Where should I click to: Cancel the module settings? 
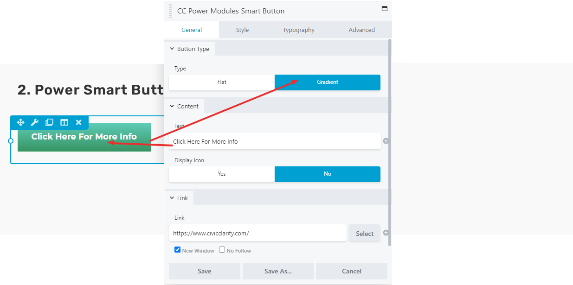pos(352,271)
